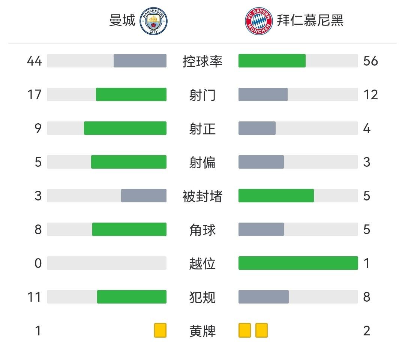Click the Manchester City club crest
This screenshot has height=344, width=405.
(153, 21)
